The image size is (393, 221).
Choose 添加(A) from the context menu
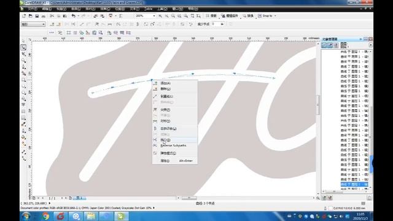coord(174,83)
